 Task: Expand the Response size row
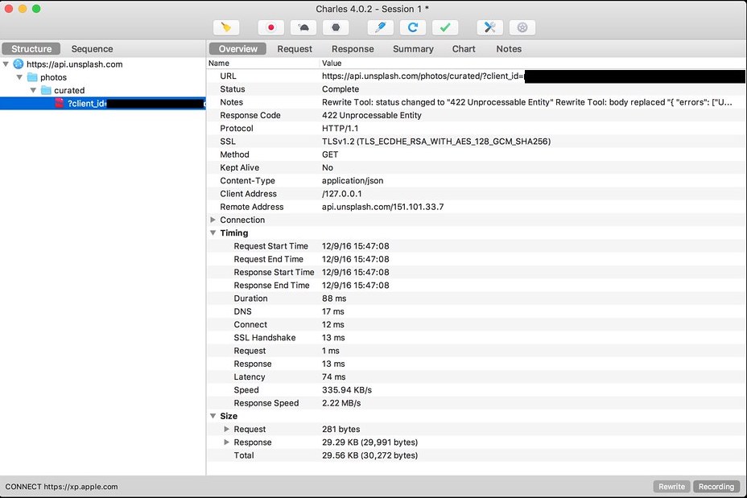(x=227, y=442)
